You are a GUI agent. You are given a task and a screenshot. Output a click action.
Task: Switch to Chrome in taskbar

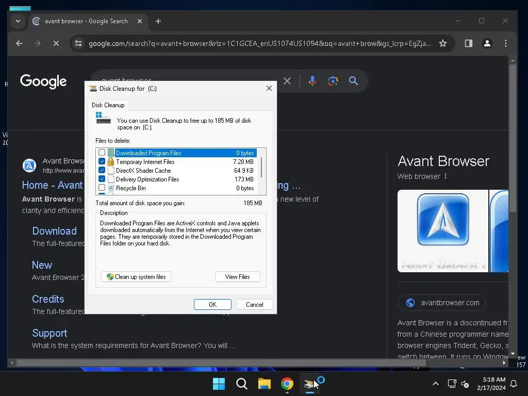pos(287,384)
